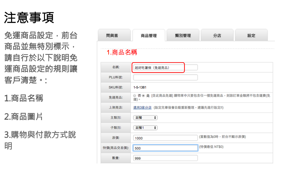Expand the 主類別 dropdown showing 副餐
This screenshot has height=172, width=290.
(145, 118)
